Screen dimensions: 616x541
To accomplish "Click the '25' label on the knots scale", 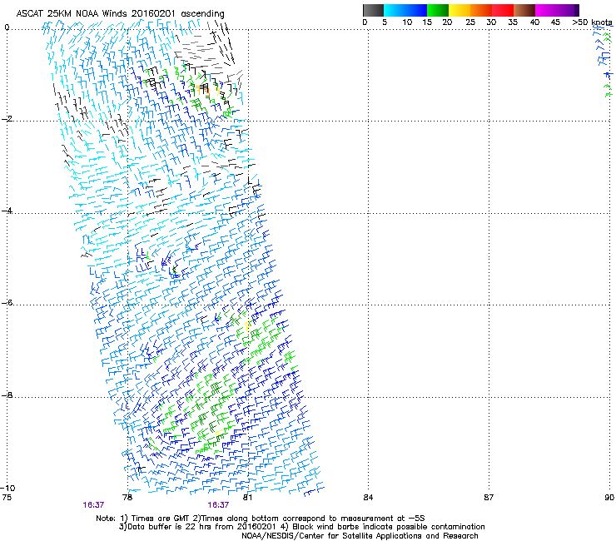I will pos(470,22).
